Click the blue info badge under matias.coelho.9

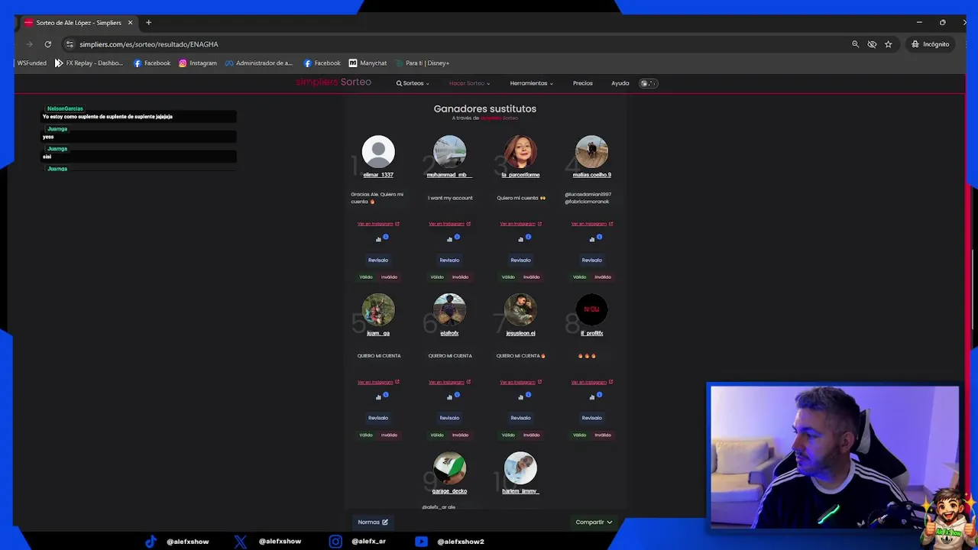tap(599, 237)
